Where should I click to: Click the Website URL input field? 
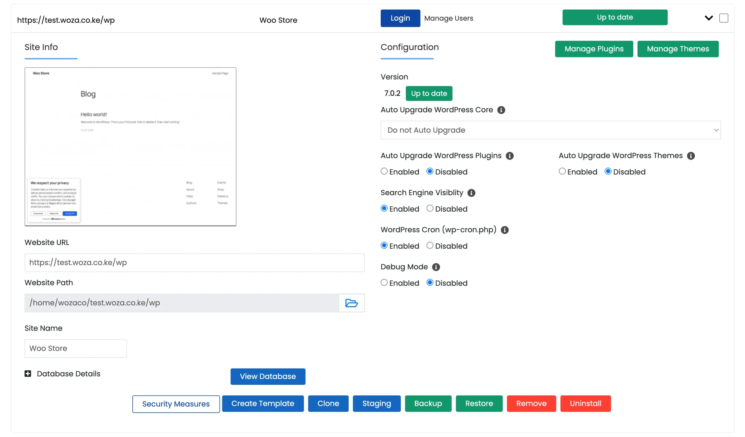tap(194, 263)
